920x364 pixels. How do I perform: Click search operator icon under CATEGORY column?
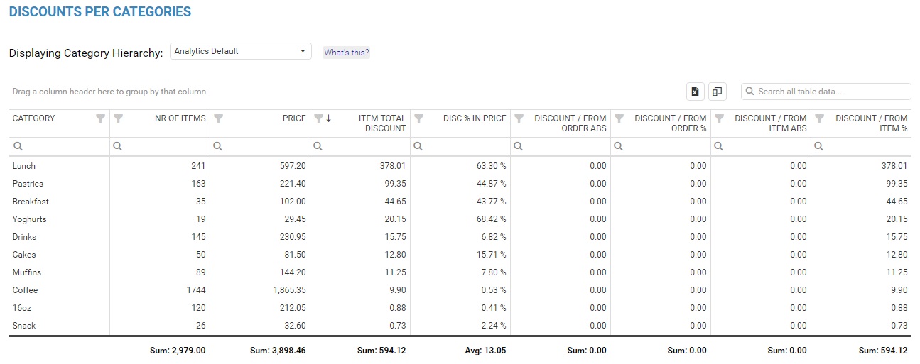(18, 146)
